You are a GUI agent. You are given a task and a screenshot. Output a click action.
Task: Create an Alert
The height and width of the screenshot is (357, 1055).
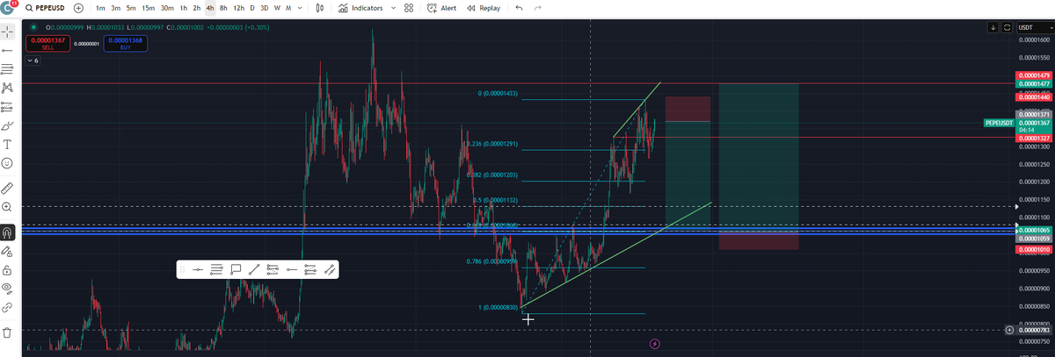pos(441,8)
